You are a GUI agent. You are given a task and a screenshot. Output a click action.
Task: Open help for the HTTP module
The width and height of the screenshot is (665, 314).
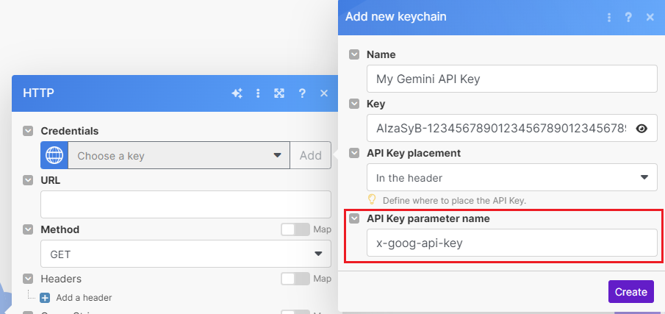[x=301, y=93]
